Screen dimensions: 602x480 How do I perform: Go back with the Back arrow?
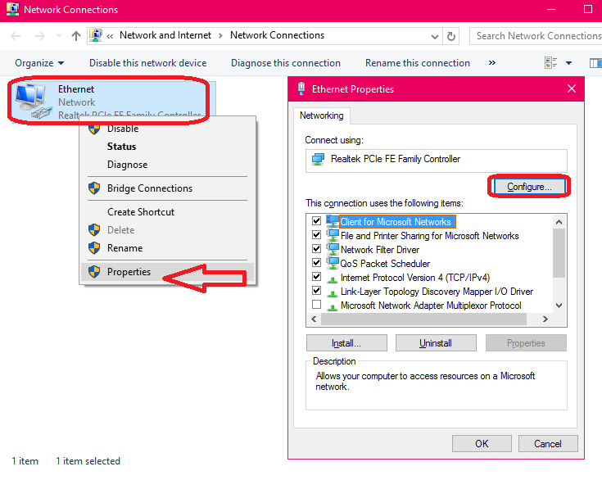tap(16, 36)
